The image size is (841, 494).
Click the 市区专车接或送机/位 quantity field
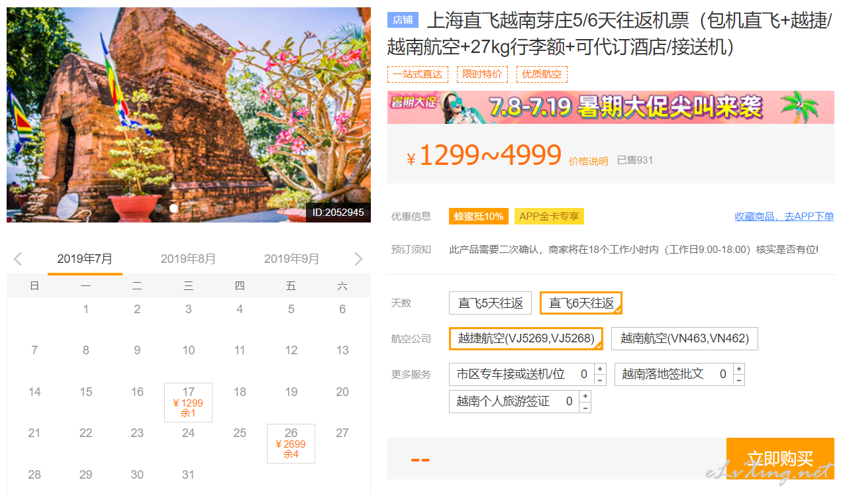click(x=584, y=374)
